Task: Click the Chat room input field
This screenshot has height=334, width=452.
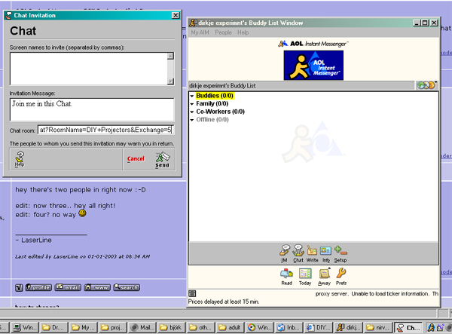Action: point(105,130)
